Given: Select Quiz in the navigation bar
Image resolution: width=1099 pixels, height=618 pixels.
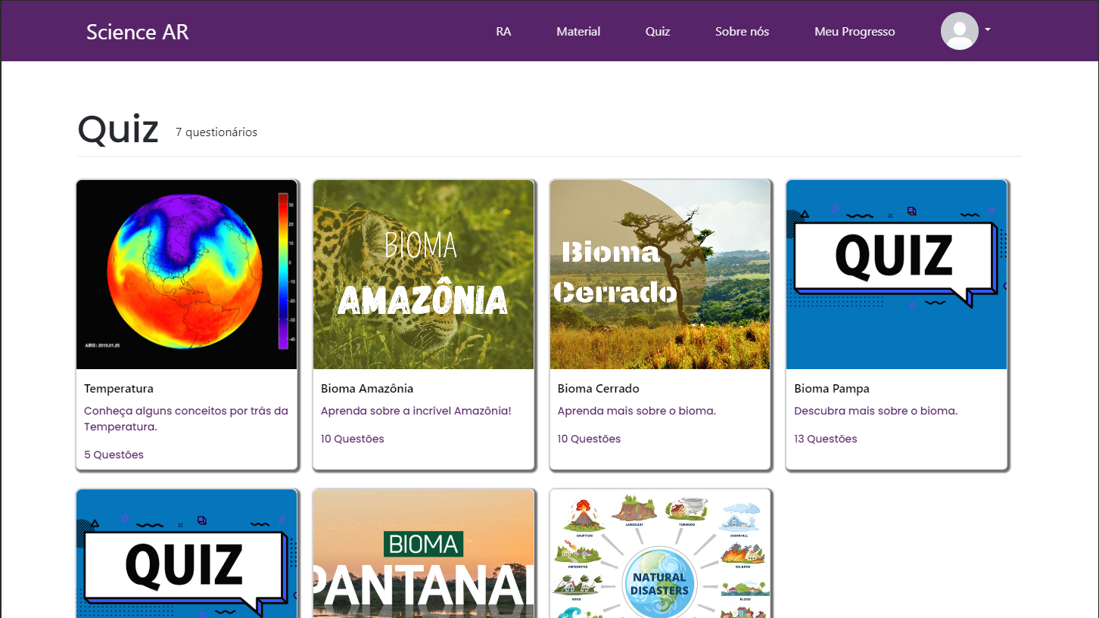Looking at the screenshot, I should coord(658,32).
